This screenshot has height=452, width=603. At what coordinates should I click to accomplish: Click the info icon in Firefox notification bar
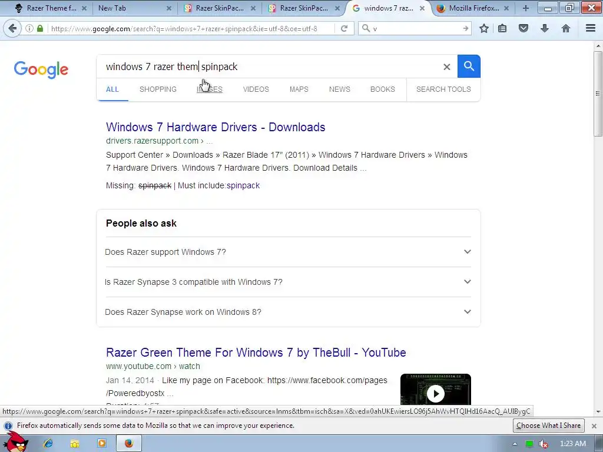click(8, 426)
